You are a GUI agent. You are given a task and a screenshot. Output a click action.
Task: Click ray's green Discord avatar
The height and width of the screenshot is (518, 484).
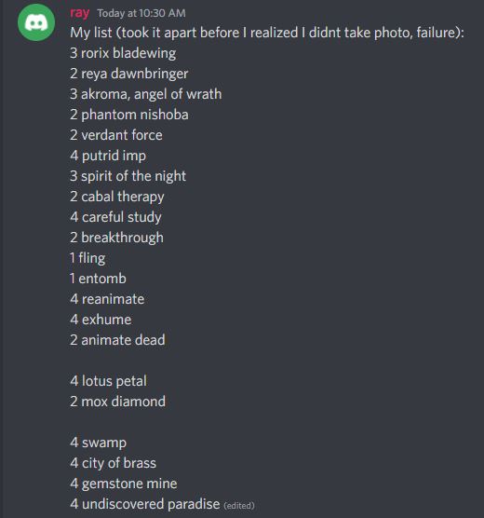pos(36,22)
